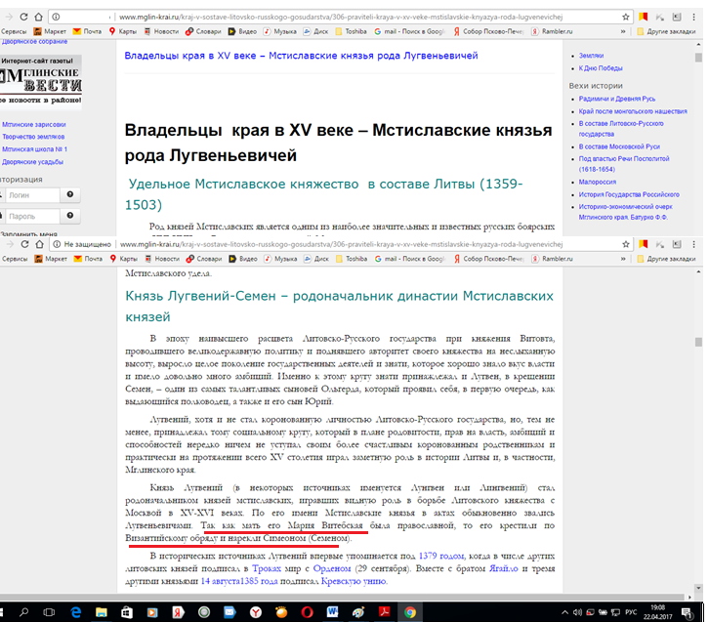This screenshot has width=709, height=622.
Task: Open File Explorer from the taskbar
Action: [x=102, y=612]
